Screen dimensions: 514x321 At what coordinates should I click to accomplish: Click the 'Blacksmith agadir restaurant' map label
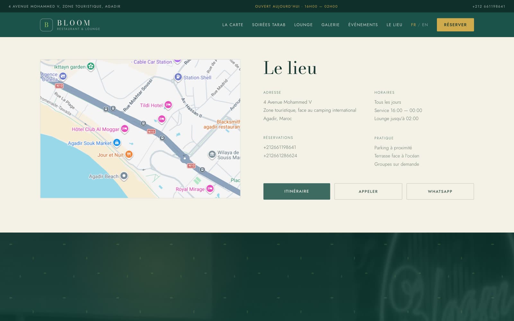(222, 124)
